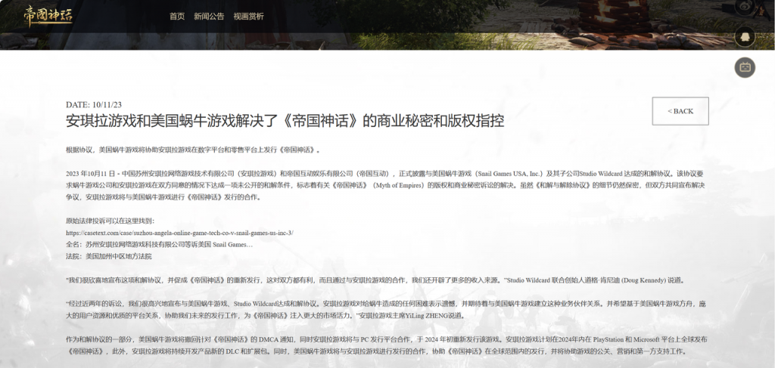Open the 视画赏析 nav item

pyautogui.click(x=248, y=17)
